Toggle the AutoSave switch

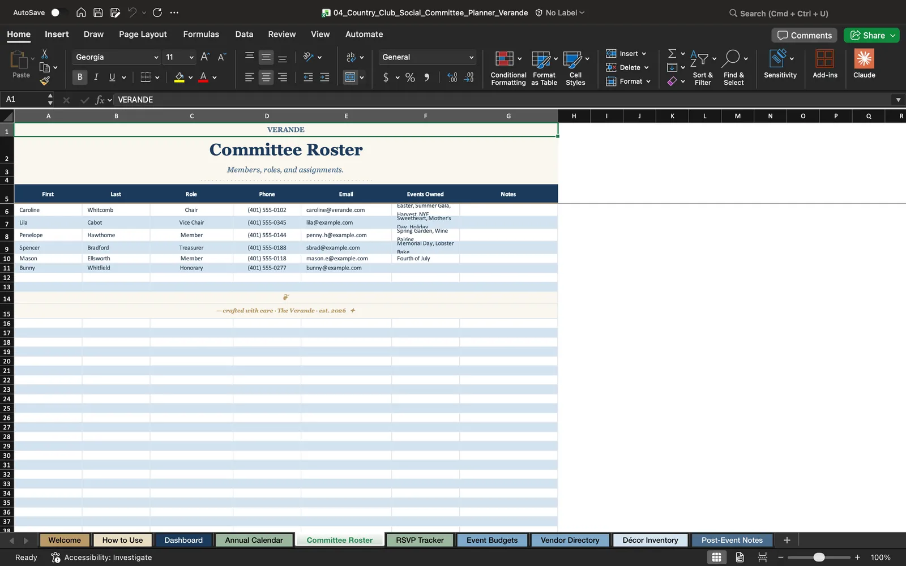click(x=55, y=12)
